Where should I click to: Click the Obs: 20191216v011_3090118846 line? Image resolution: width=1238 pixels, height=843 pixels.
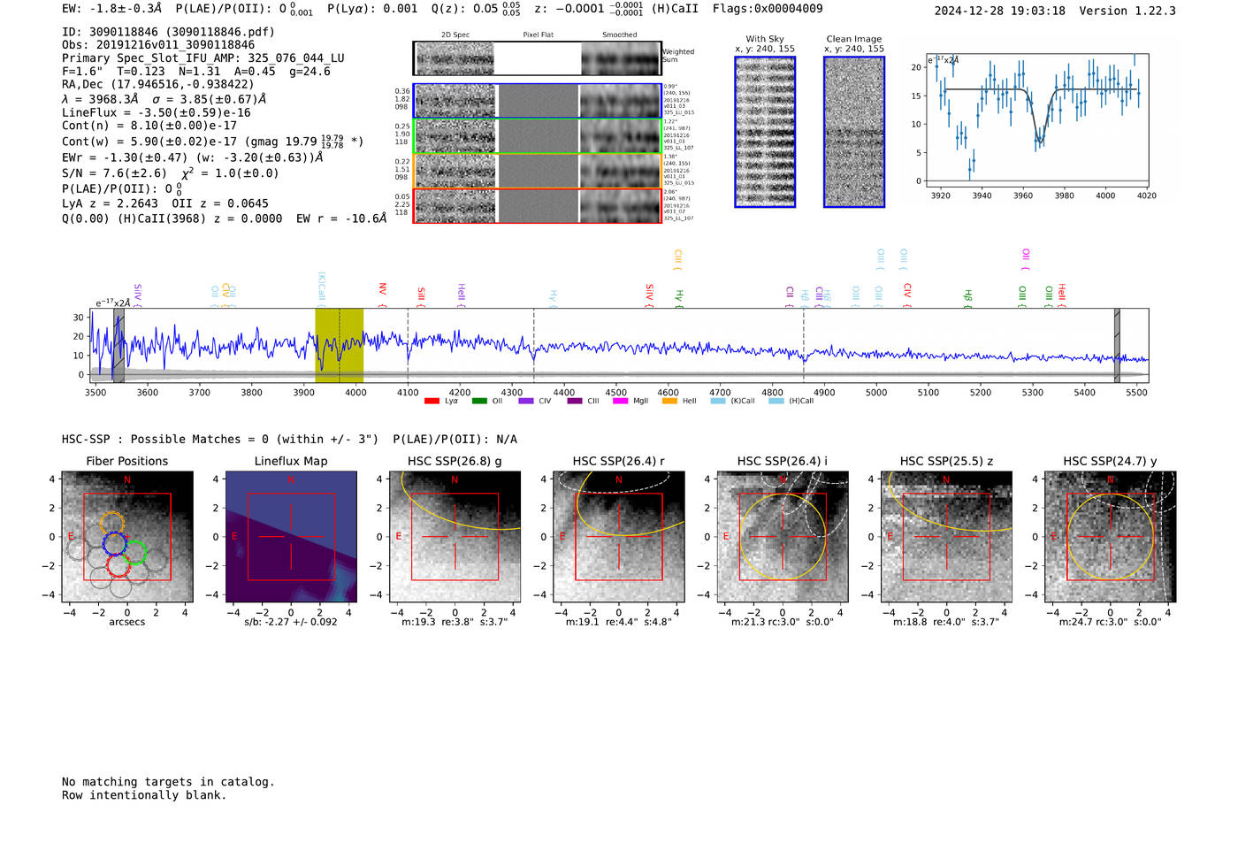[158, 45]
